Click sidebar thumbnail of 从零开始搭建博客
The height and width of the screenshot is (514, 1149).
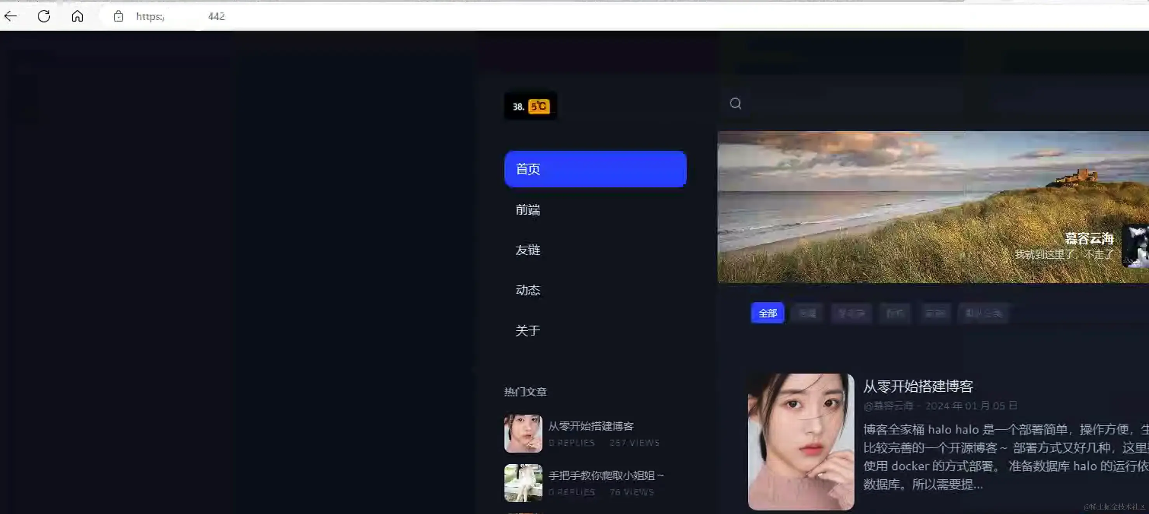523,433
